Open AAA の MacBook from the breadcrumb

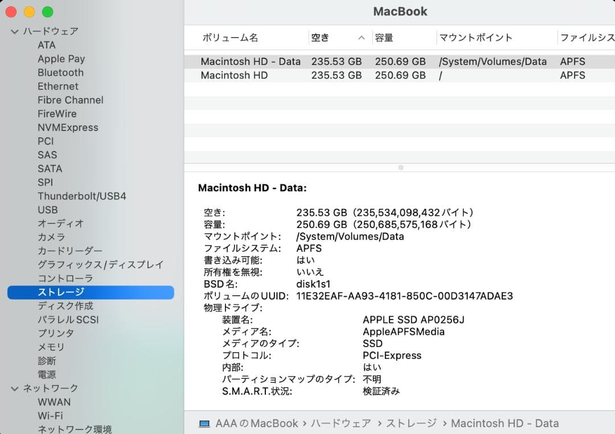tap(256, 423)
